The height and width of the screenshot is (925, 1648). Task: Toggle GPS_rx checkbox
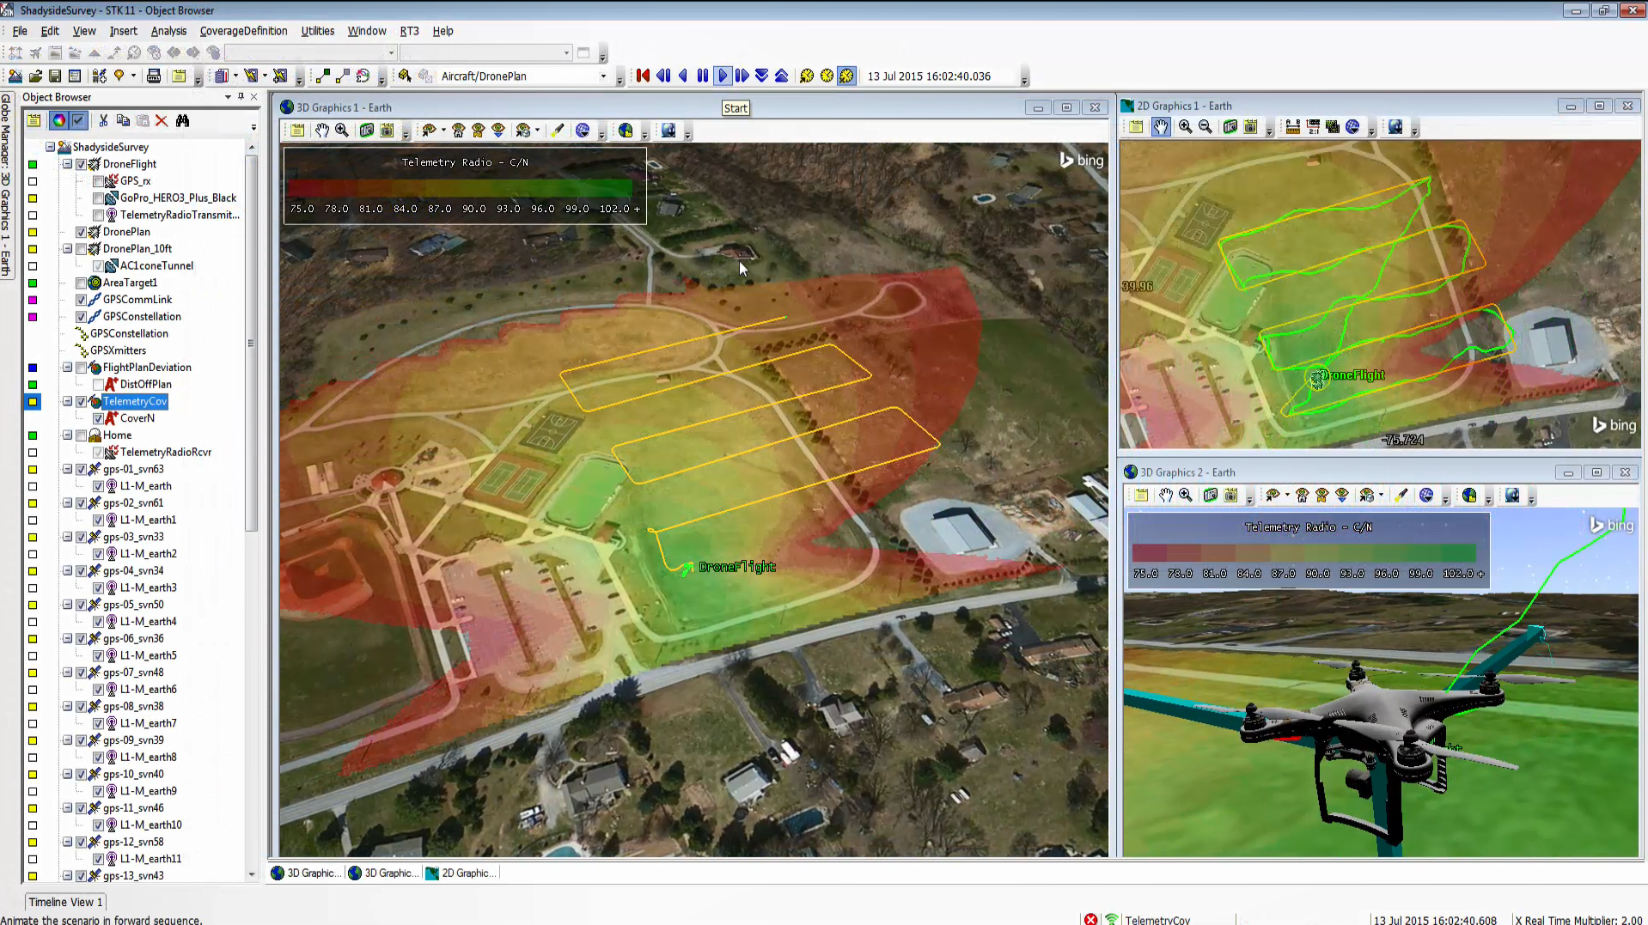tap(98, 181)
